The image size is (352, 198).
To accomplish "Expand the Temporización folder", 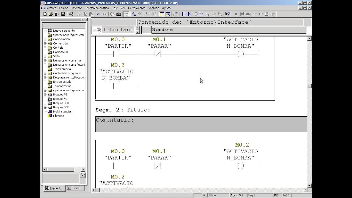I will 45,86.
